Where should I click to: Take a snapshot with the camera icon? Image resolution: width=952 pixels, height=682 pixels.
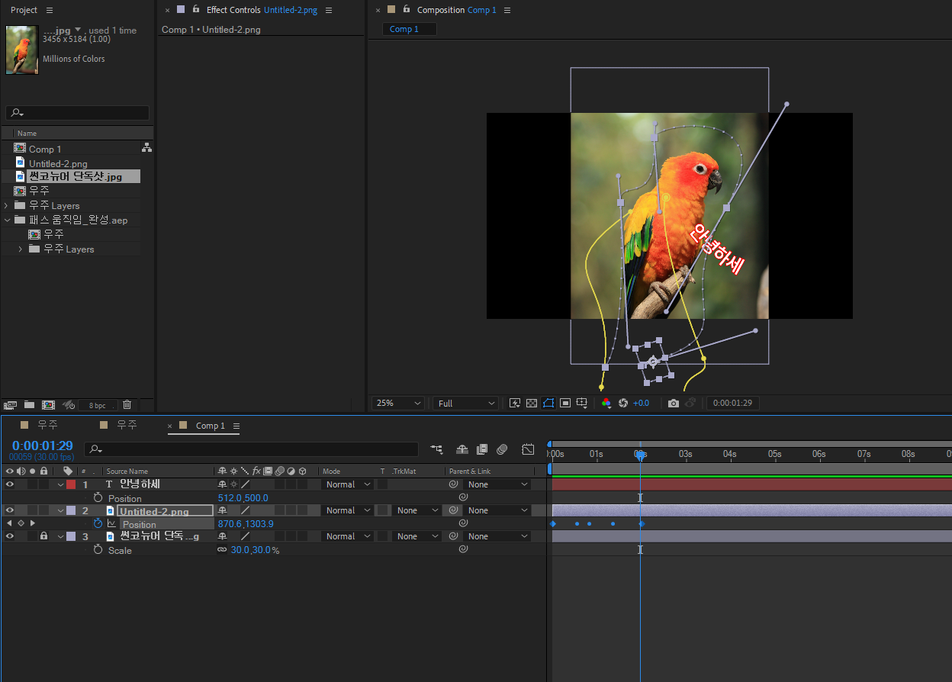click(673, 404)
